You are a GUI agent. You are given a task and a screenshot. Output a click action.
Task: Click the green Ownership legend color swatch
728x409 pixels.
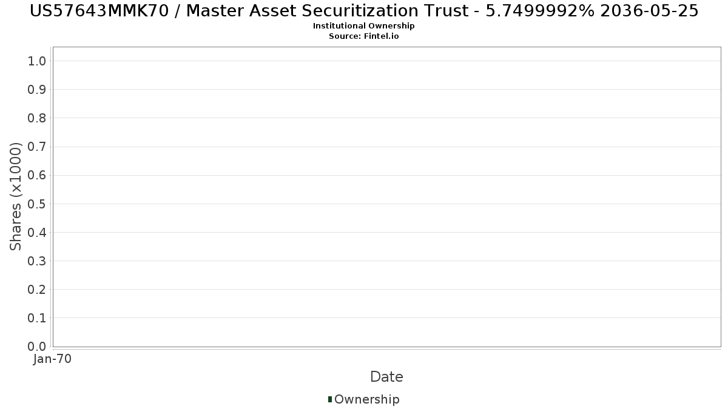tap(330, 399)
